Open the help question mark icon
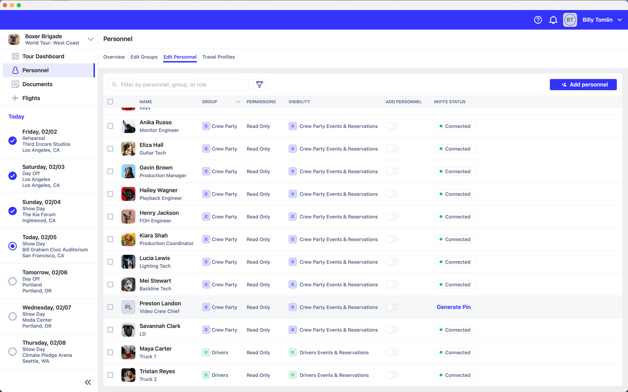The image size is (628, 392). point(538,20)
